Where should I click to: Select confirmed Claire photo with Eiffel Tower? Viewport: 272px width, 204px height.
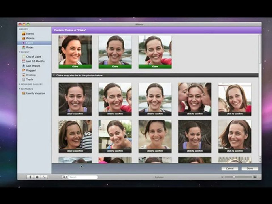155,52
